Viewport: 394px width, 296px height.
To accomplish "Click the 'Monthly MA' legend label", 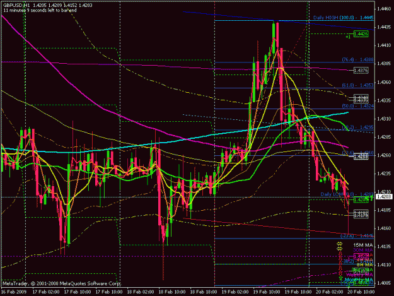I will (x=359, y=280).
